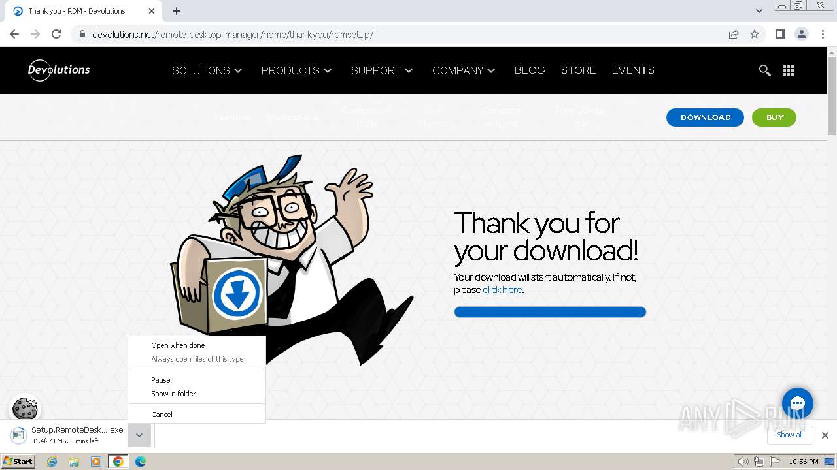Open the apps grid icon in the header

click(789, 70)
